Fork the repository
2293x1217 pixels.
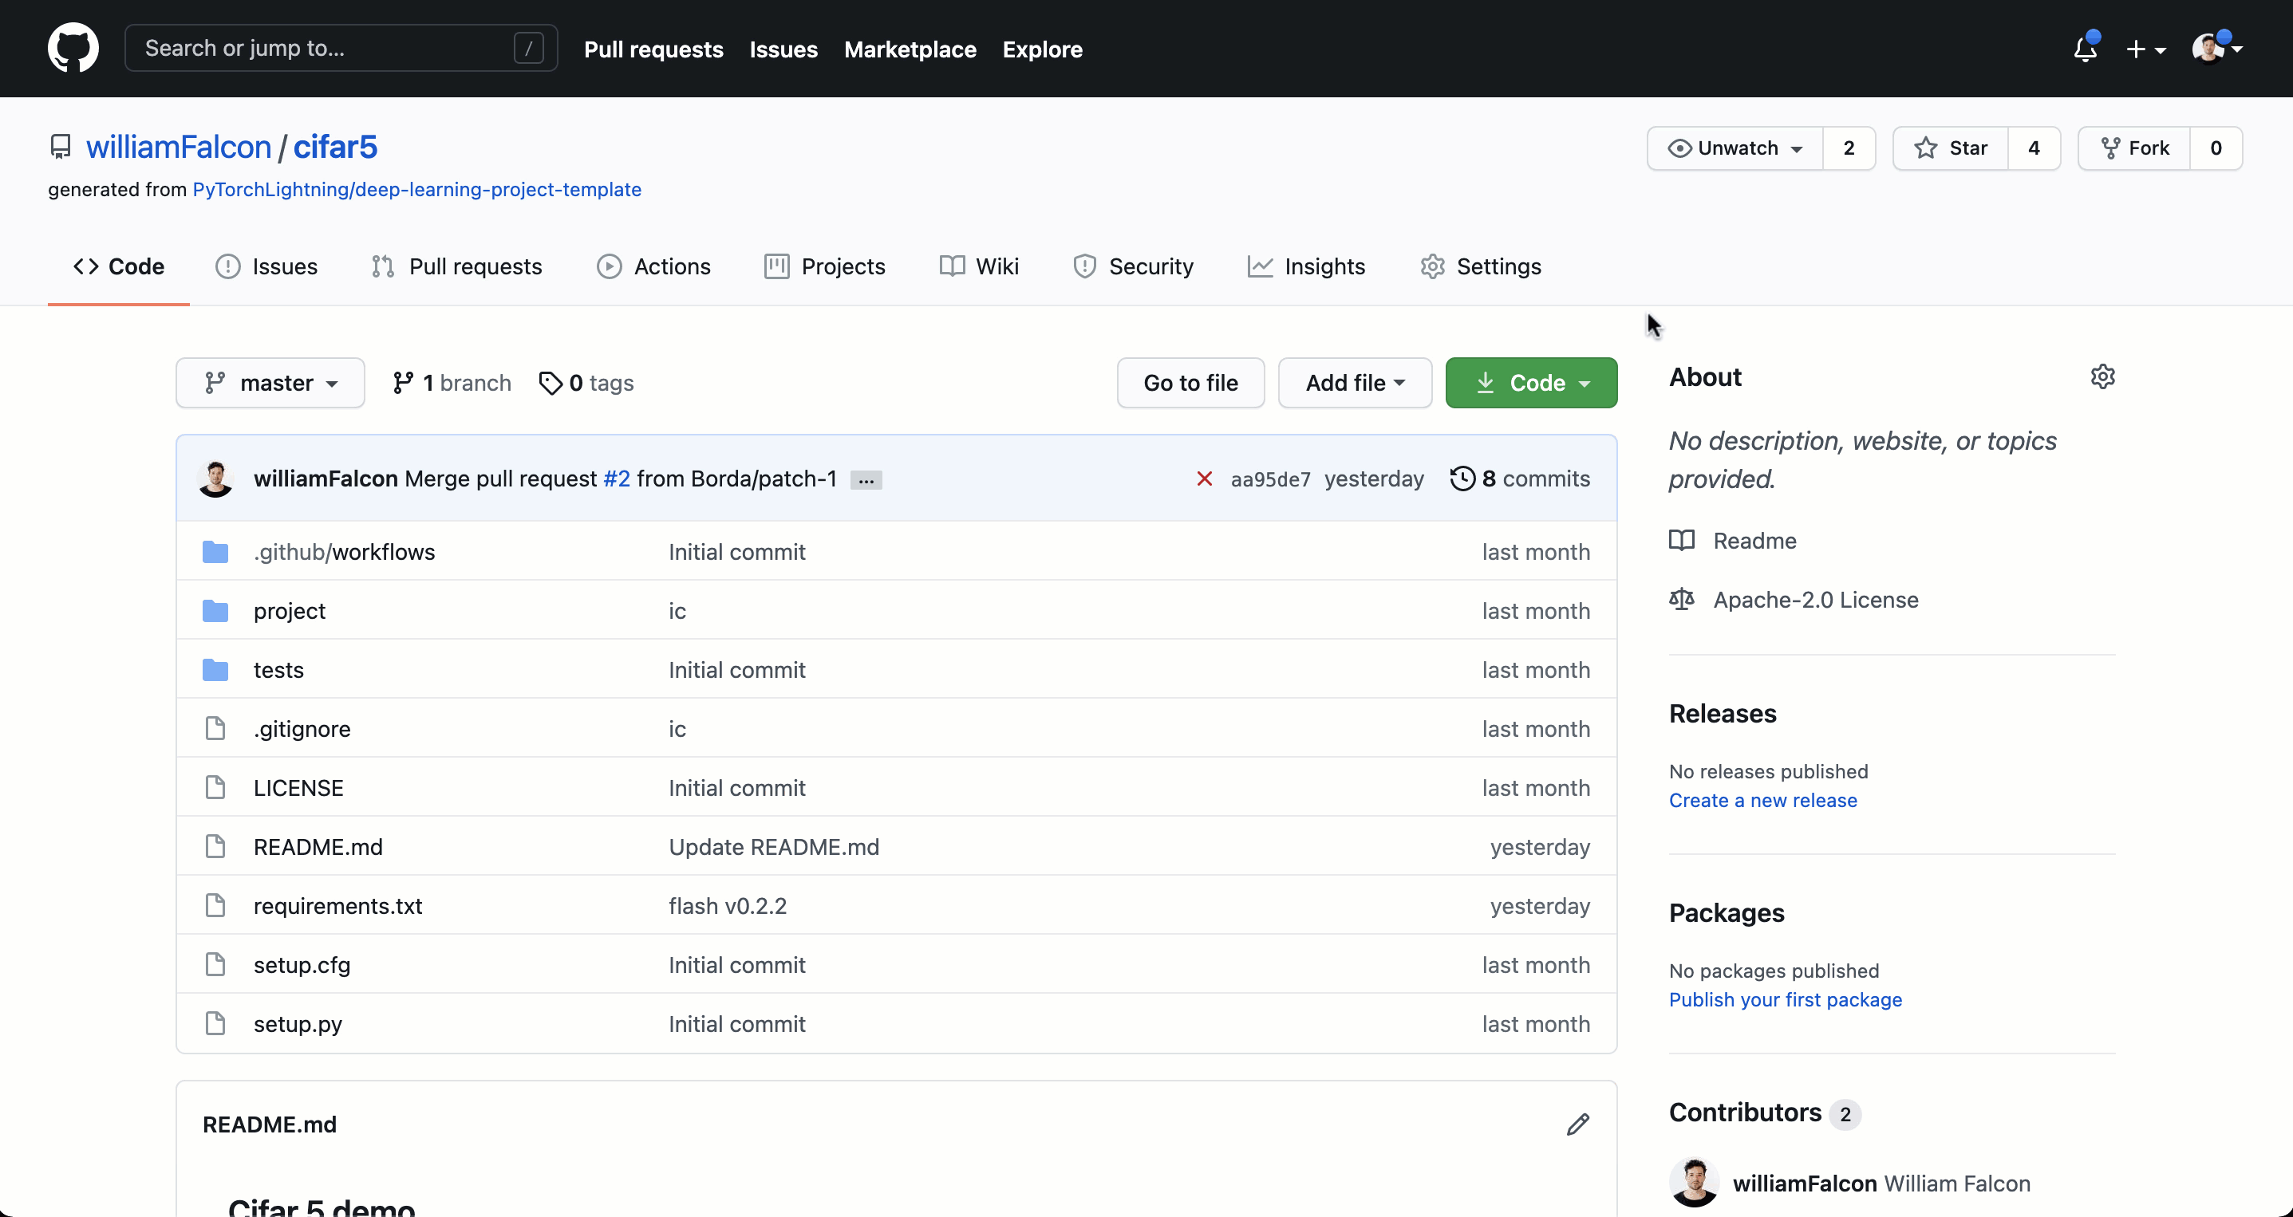(2133, 148)
